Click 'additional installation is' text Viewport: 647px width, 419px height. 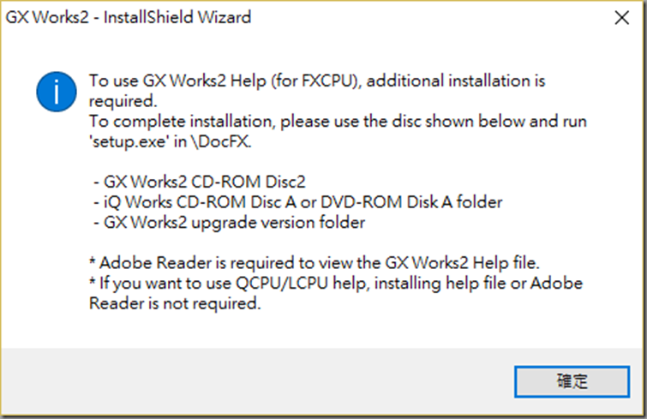pos(456,81)
